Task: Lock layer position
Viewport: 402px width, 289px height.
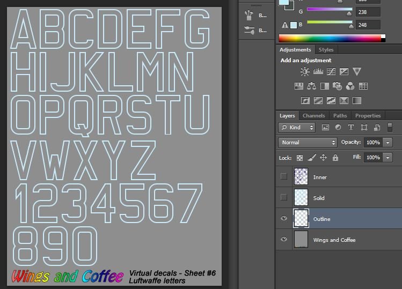Action: (x=324, y=158)
